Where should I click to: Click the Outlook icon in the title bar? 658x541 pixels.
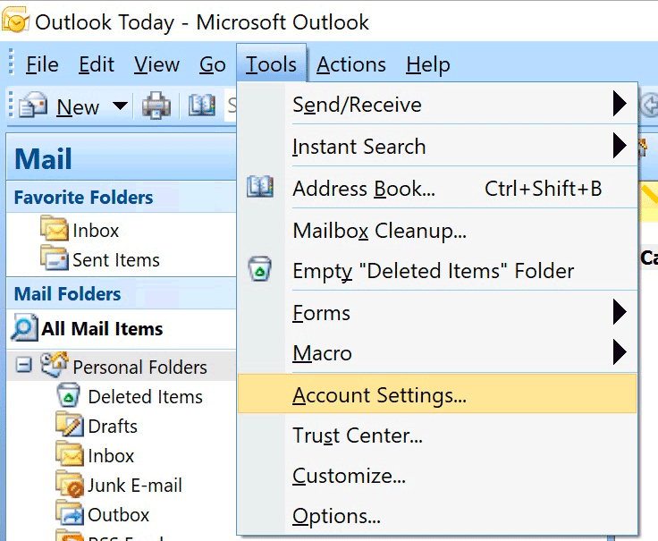(x=16, y=20)
